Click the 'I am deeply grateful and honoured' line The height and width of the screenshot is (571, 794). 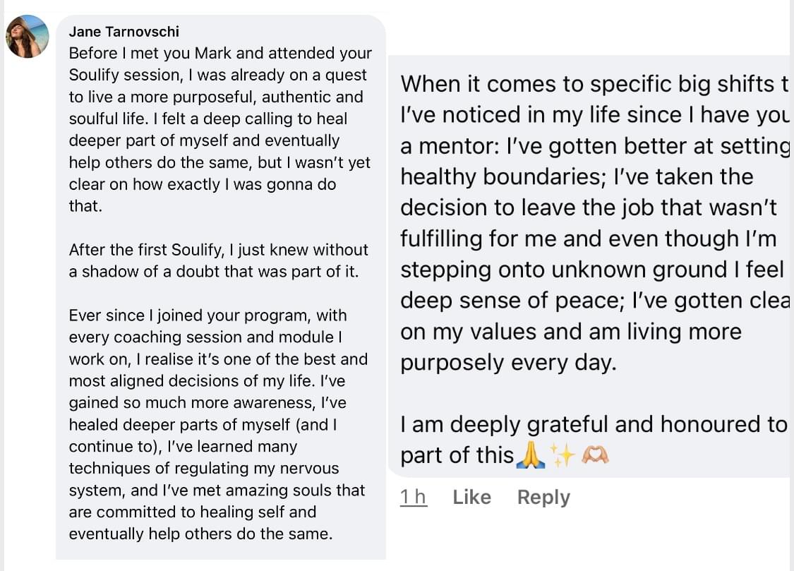(593, 425)
